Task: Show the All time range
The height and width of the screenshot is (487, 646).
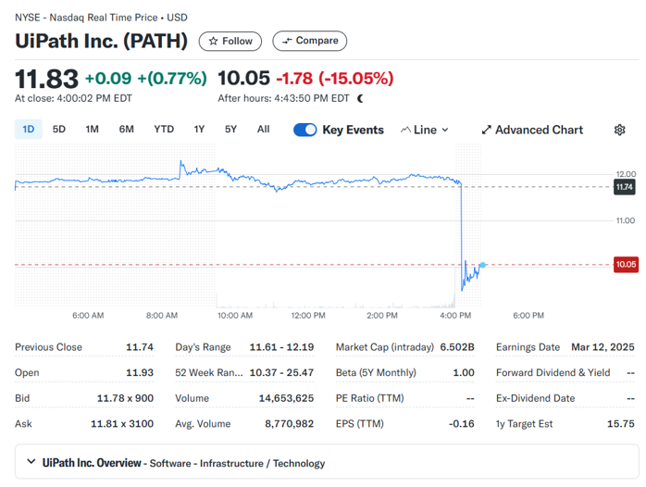Action: [263, 130]
